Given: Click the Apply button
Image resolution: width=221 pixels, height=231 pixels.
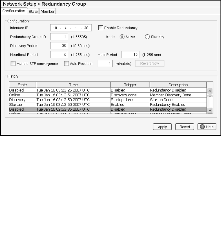Looking at the screenshot, I should pos(162,127).
